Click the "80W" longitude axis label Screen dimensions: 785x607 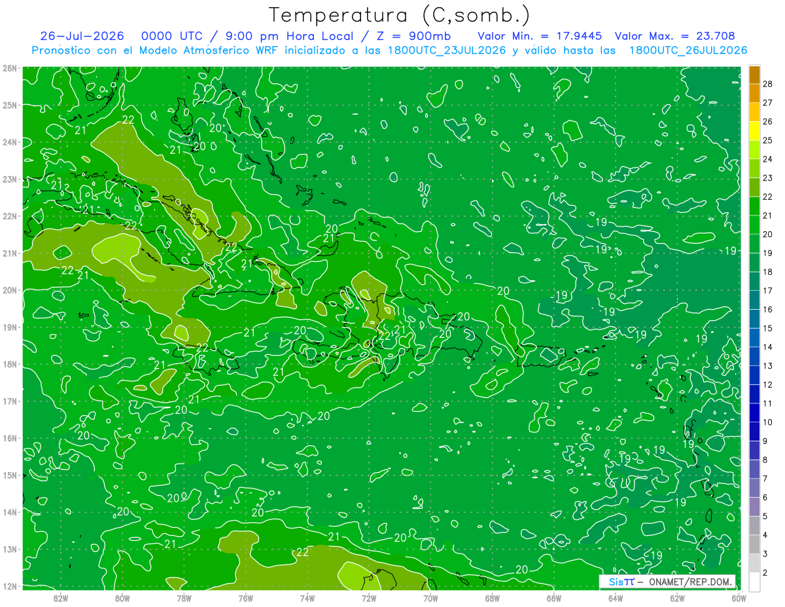click(x=122, y=598)
